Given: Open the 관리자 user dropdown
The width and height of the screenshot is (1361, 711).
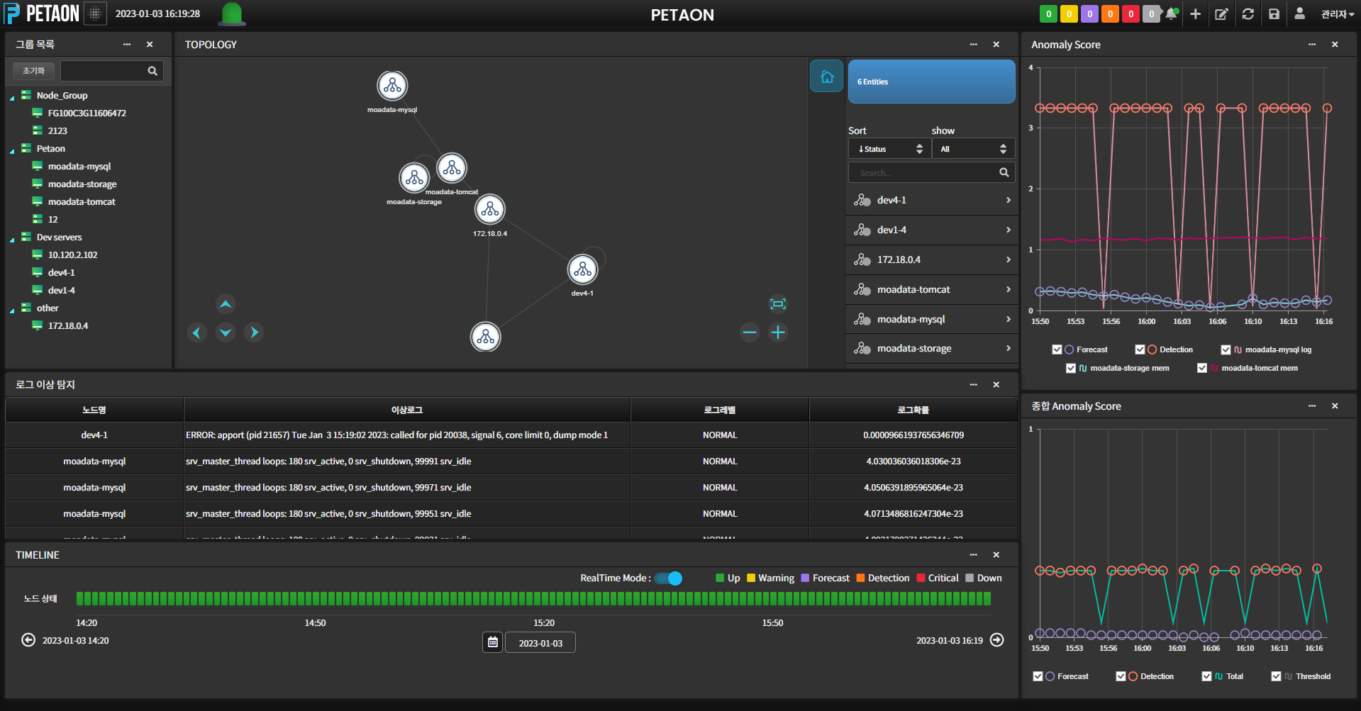Looking at the screenshot, I should tap(1338, 14).
